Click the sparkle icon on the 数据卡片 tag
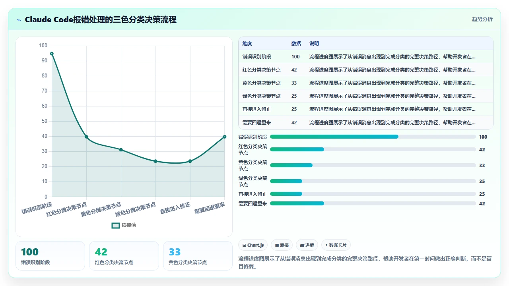509x286 pixels. (326, 245)
